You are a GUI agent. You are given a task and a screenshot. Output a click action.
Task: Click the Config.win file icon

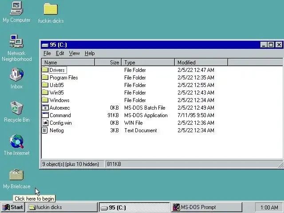point(45,123)
